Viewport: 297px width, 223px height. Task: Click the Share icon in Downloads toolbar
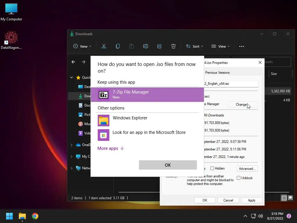click(x=160, y=46)
